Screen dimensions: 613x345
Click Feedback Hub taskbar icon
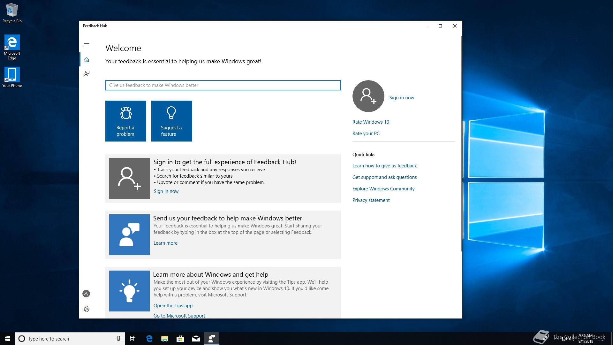pyautogui.click(x=212, y=339)
